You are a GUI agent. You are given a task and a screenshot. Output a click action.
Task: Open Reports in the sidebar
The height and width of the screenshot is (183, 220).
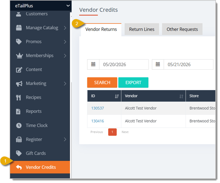(34, 111)
